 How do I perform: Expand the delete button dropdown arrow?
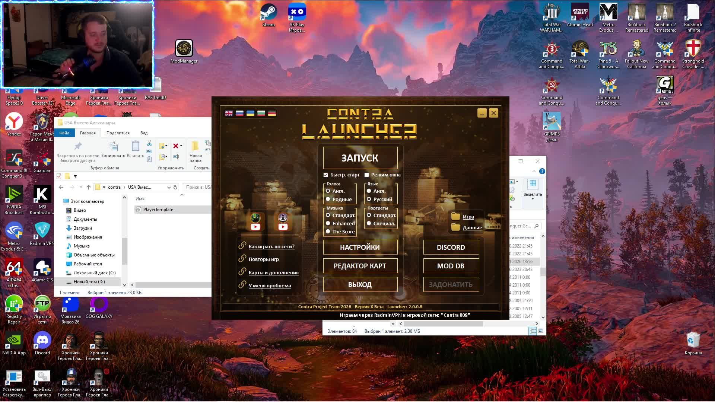[x=181, y=146]
